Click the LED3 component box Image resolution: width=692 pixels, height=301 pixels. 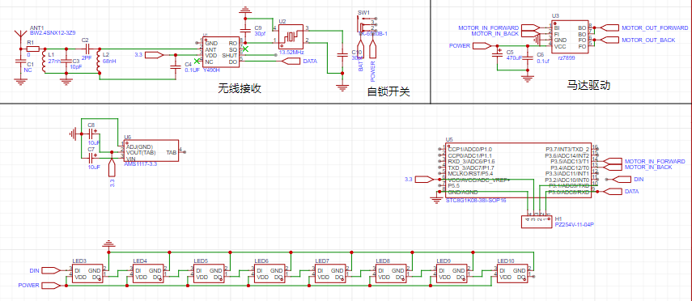[x=87, y=273]
